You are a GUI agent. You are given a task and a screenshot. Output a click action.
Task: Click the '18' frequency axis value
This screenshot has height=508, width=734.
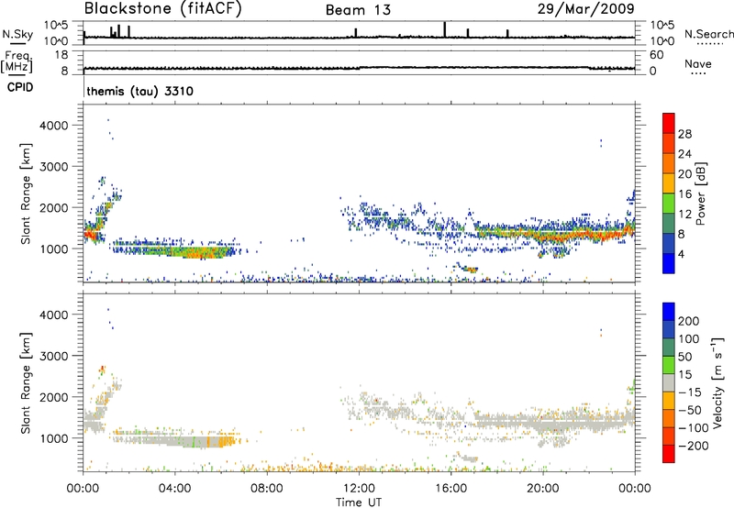[x=61, y=55]
